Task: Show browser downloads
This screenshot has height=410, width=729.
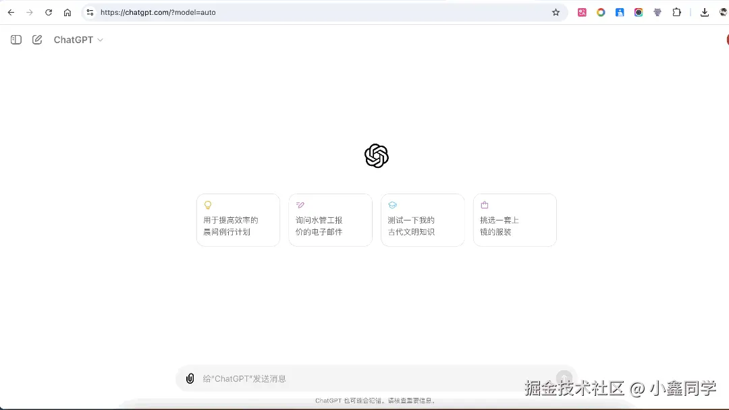Action: 705,13
